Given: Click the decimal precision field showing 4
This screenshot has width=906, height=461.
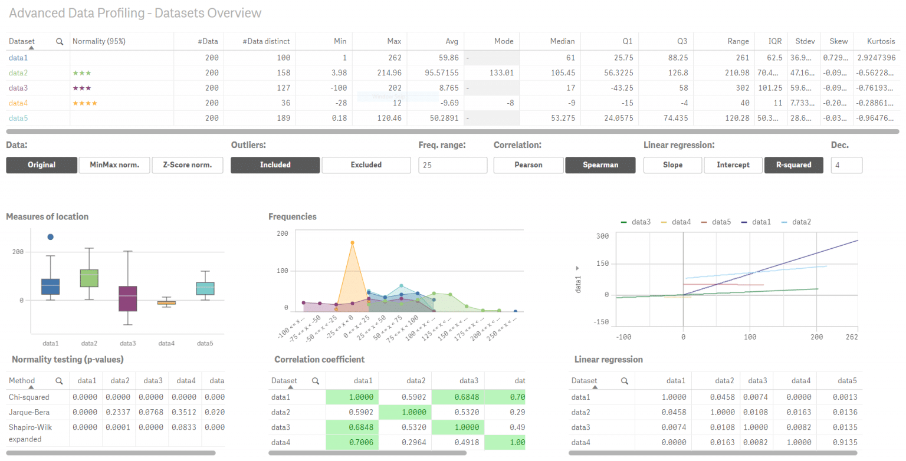Looking at the screenshot, I should [x=846, y=165].
